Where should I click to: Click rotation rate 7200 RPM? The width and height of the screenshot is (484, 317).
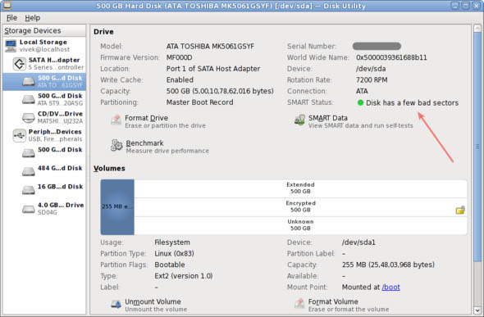[x=372, y=80]
